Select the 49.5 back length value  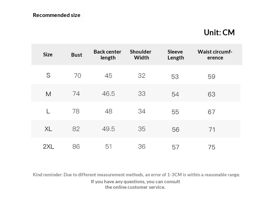coord(109,129)
